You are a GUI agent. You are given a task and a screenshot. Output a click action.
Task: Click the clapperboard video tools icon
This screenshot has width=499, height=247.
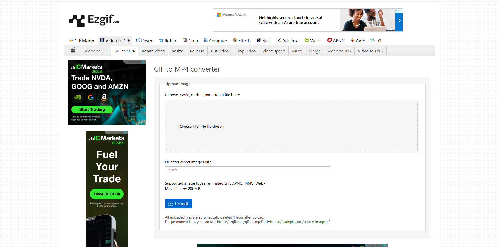[73, 50]
